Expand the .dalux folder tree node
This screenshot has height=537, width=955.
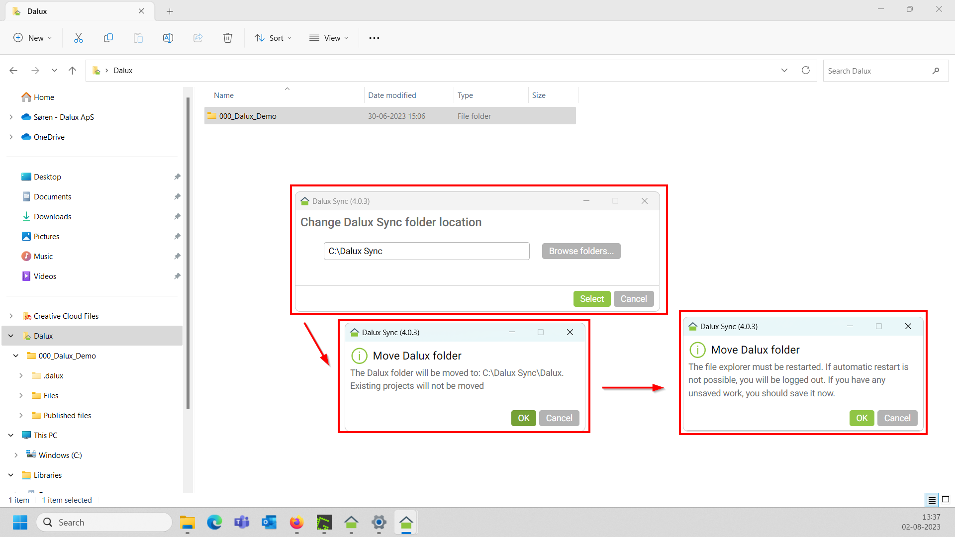(21, 376)
